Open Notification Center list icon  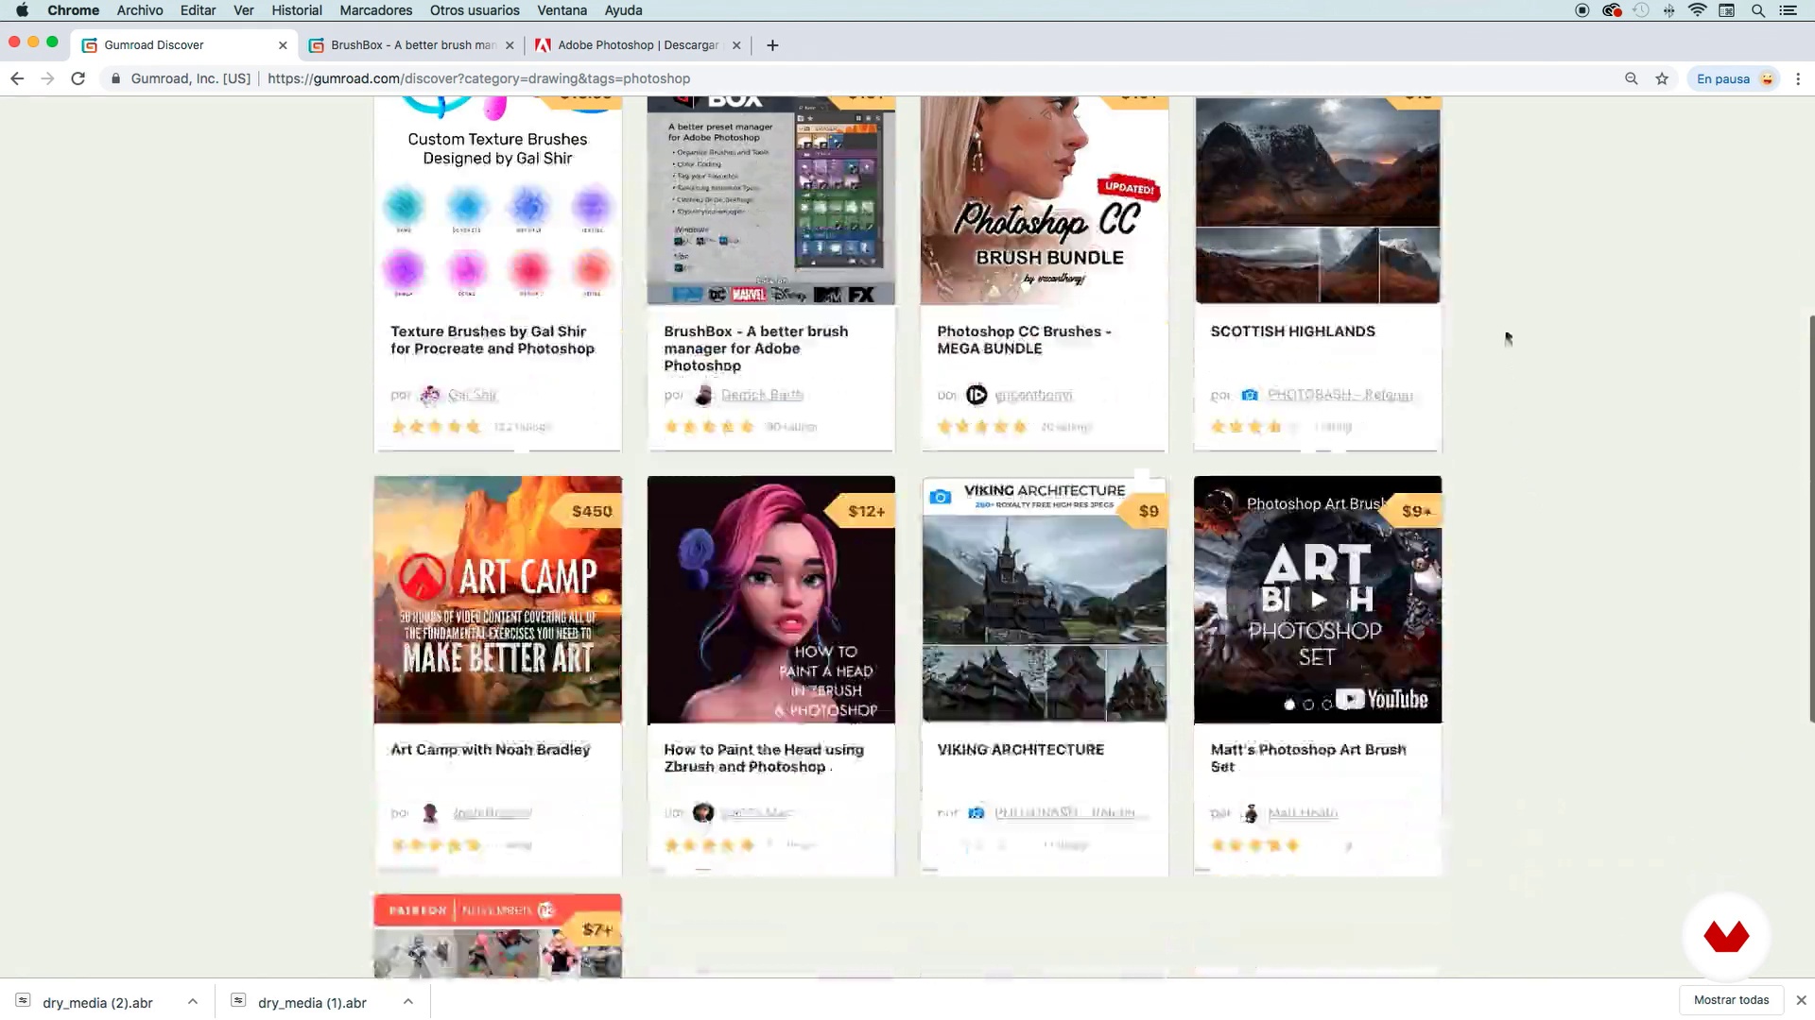[1788, 10]
